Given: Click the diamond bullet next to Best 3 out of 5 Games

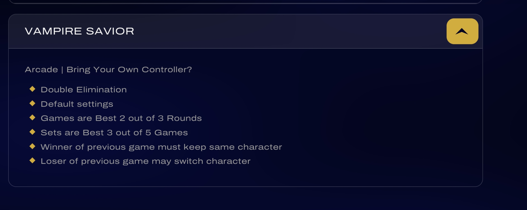Looking at the screenshot, I should coord(32,132).
